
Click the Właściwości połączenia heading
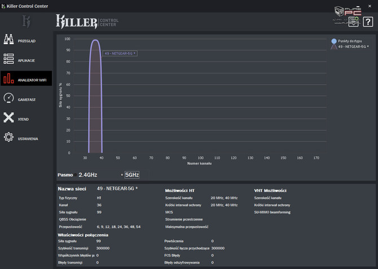83,235
